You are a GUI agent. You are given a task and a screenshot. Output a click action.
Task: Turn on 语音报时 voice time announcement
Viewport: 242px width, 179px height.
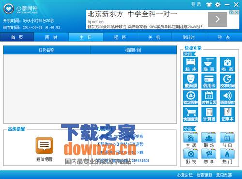(x=227, y=98)
